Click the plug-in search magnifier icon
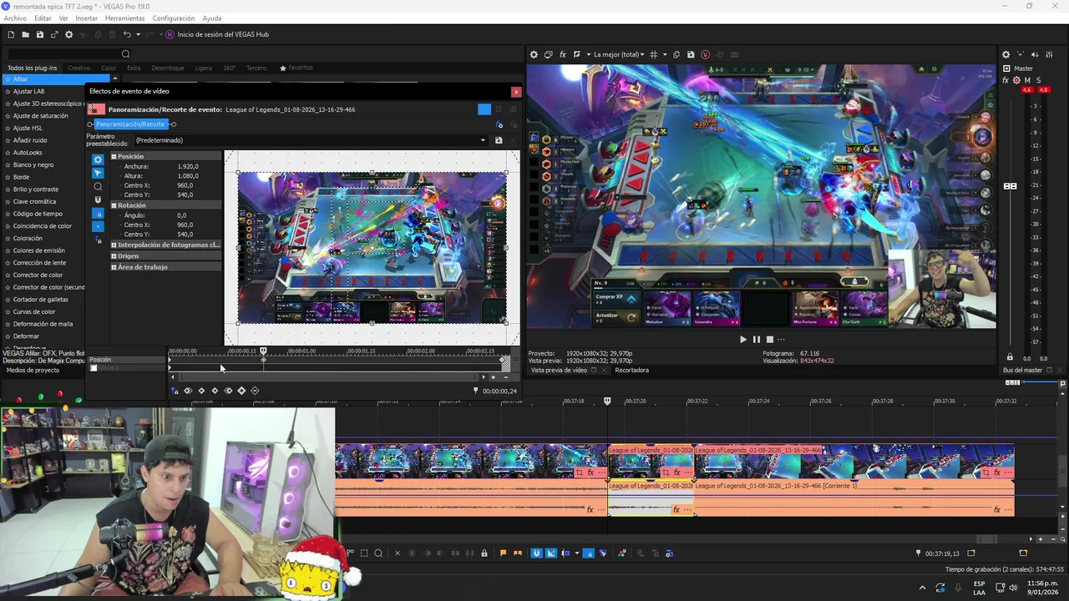1069x601 pixels. coord(126,54)
